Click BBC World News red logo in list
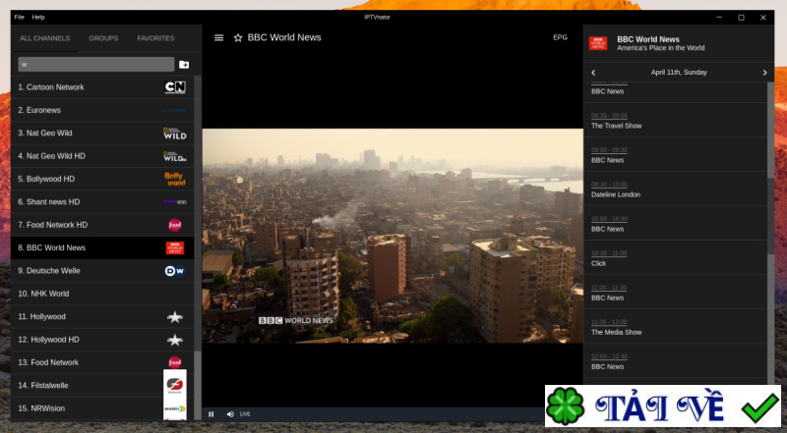The width and height of the screenshot is (787, 433). 175,248
